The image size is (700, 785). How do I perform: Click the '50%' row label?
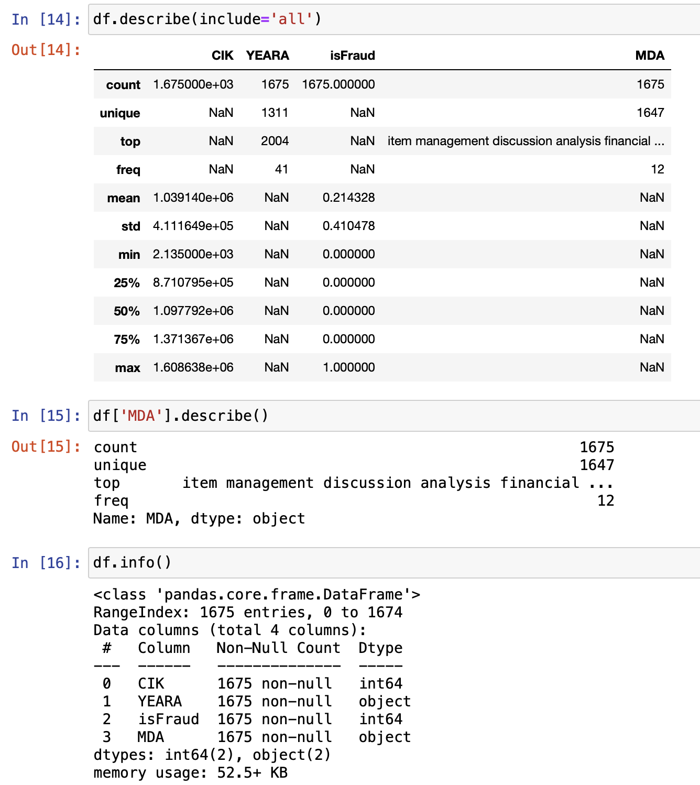(x=127, y=311)
